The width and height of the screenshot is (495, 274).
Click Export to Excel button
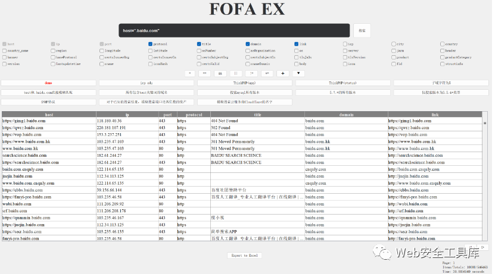pyautogui.click(x=244, y=256)
